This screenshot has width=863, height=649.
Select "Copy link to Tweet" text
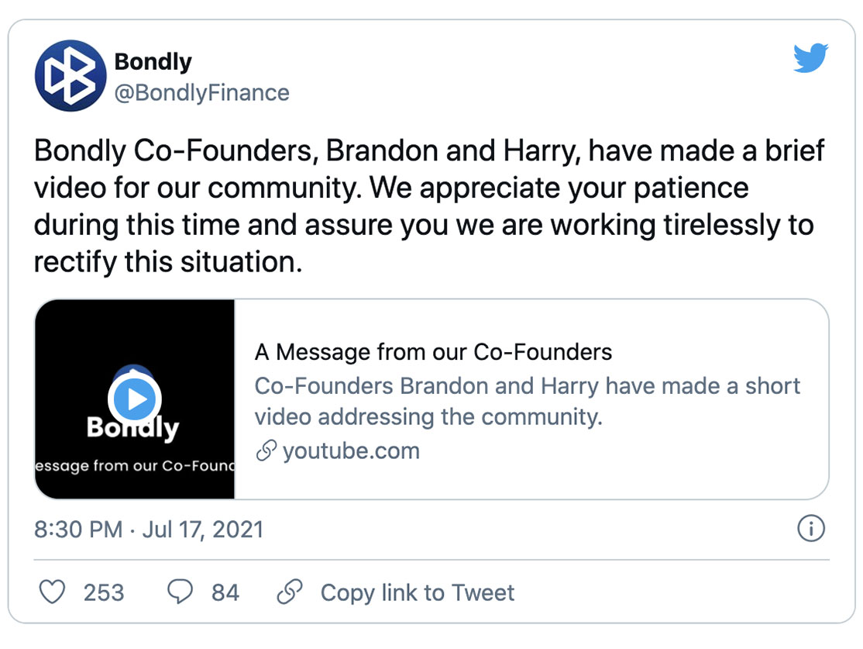point(418,593)
